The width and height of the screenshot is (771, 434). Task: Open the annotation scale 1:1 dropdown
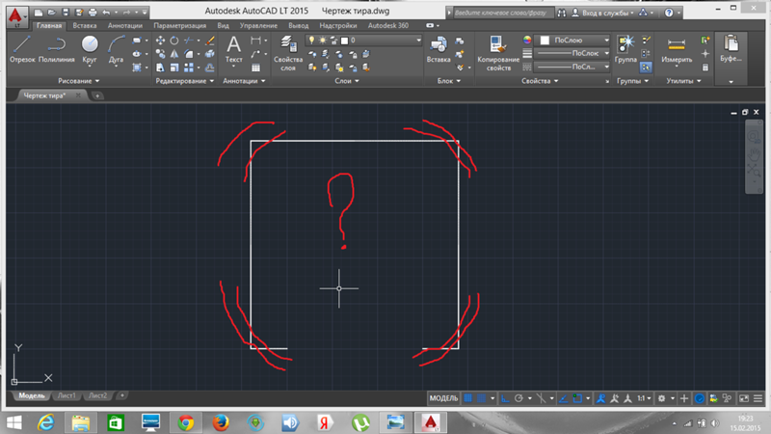point(644,398)
